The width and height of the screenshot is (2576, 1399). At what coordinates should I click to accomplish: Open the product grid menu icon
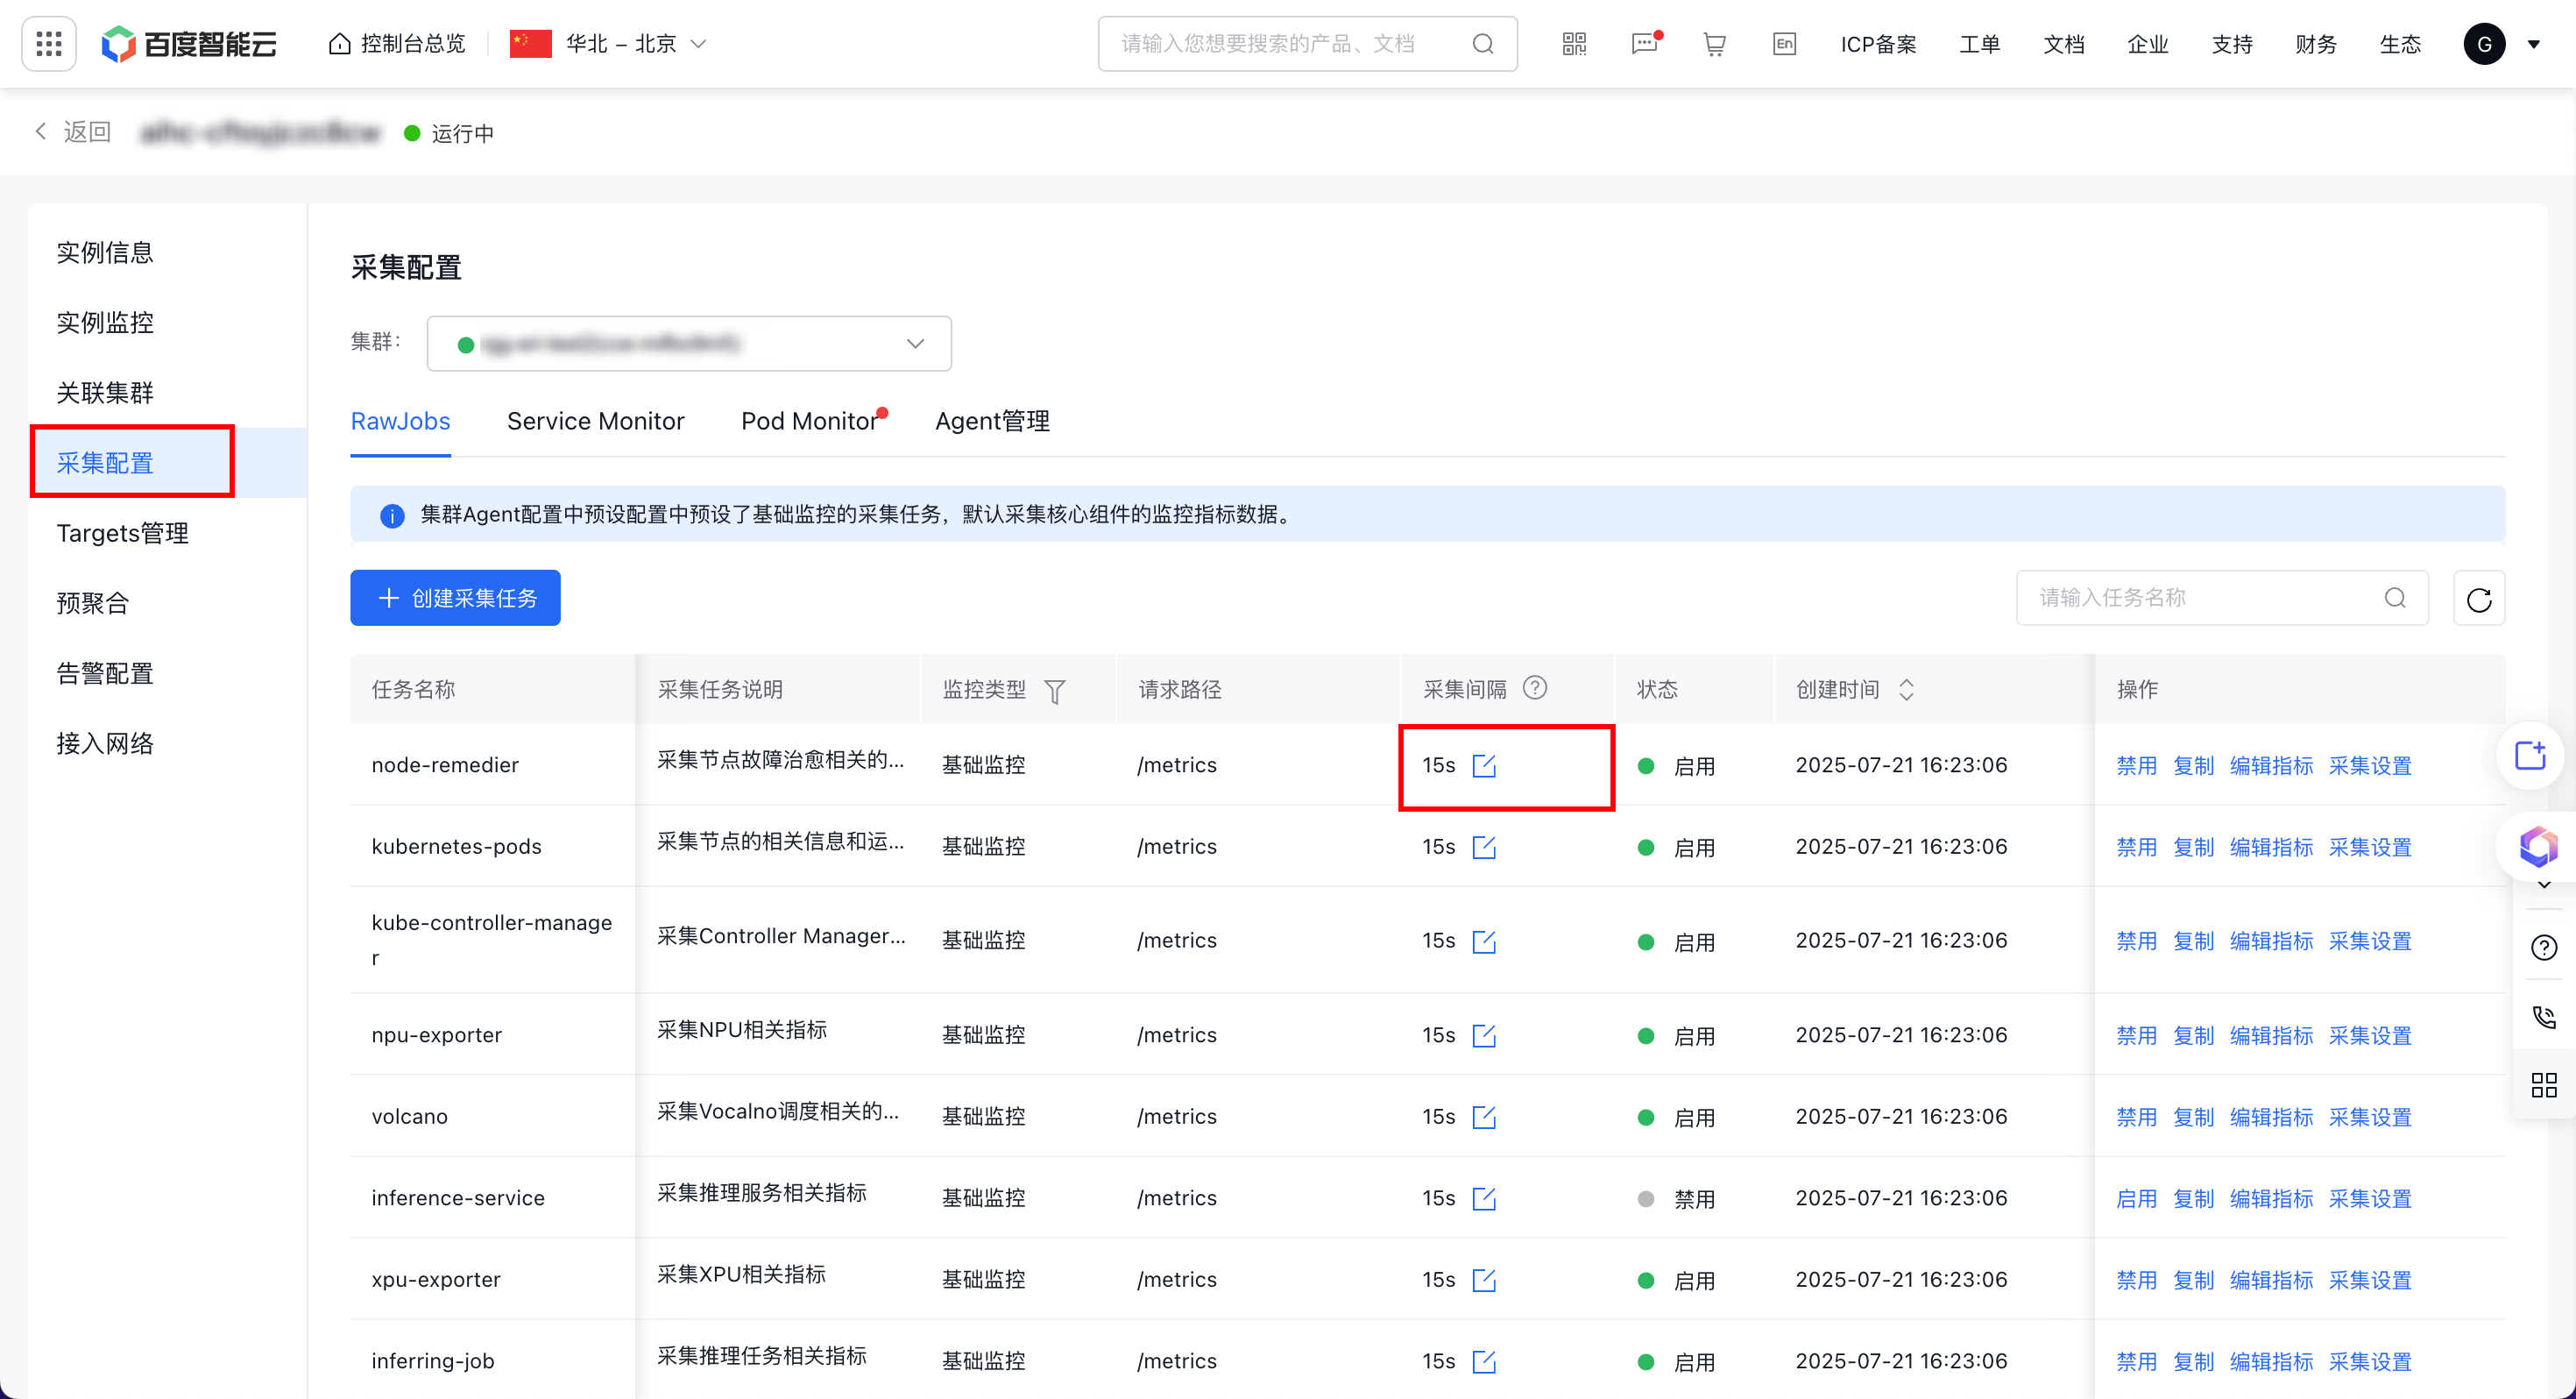pyautogui.click(x=49, y=44)
